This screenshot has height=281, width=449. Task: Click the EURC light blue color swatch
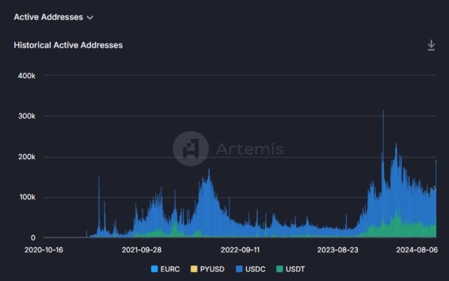(x=154, y=269)
